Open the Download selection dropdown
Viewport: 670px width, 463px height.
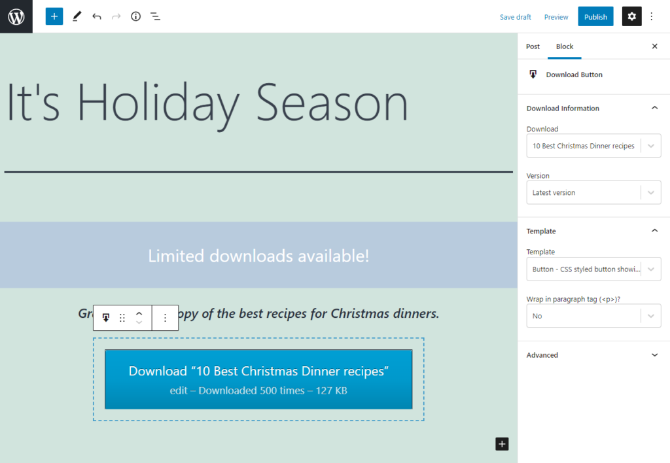tap(593, 146)
